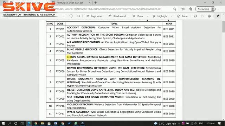Expand the Draw tool options dropdown

coord(147,16)
